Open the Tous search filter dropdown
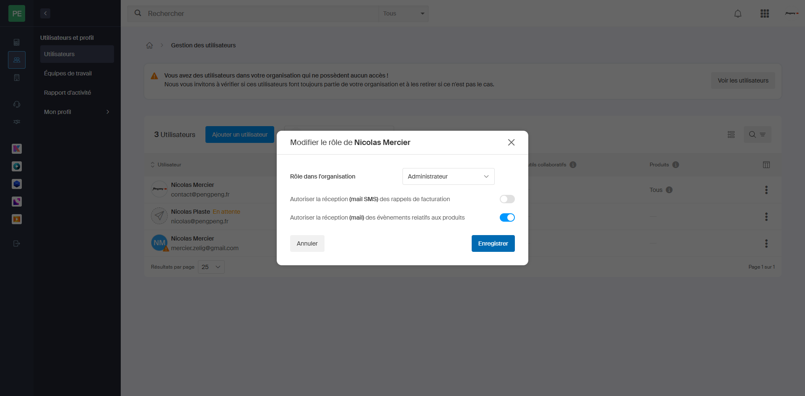This screenshot has height=396, width=805. (x=403, y=13)
